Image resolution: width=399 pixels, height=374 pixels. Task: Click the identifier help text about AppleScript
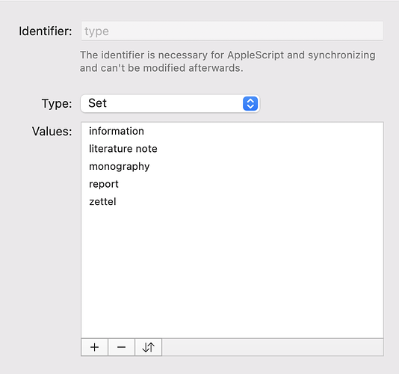(227, 61)
